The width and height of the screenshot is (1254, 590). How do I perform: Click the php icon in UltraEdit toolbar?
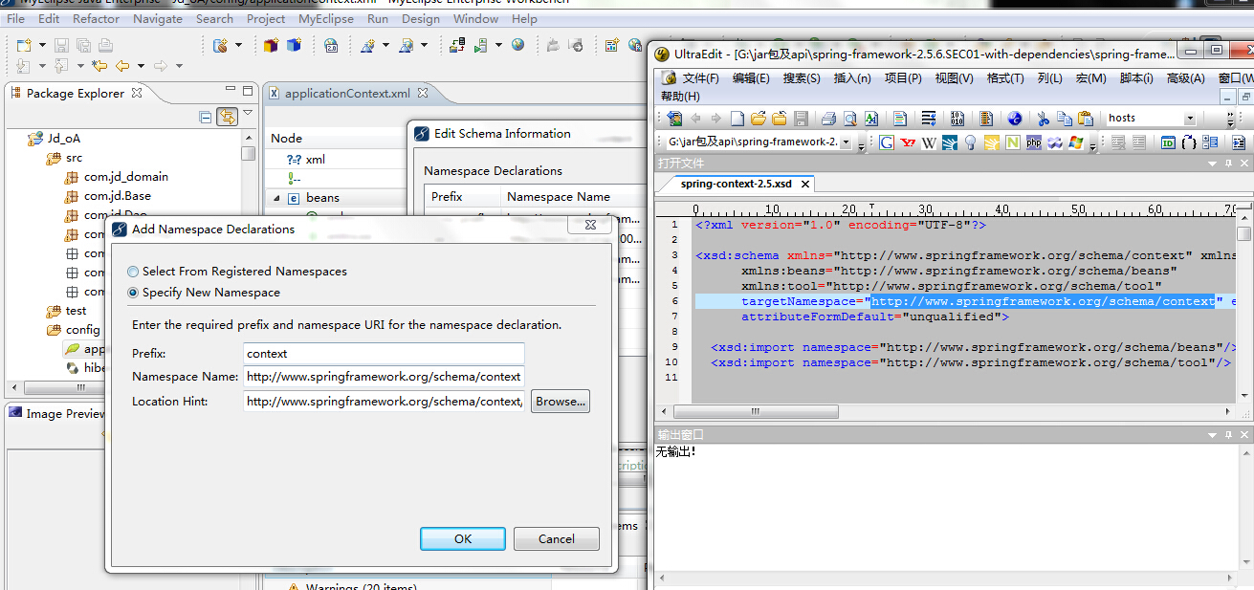(x=1034, y=142)
